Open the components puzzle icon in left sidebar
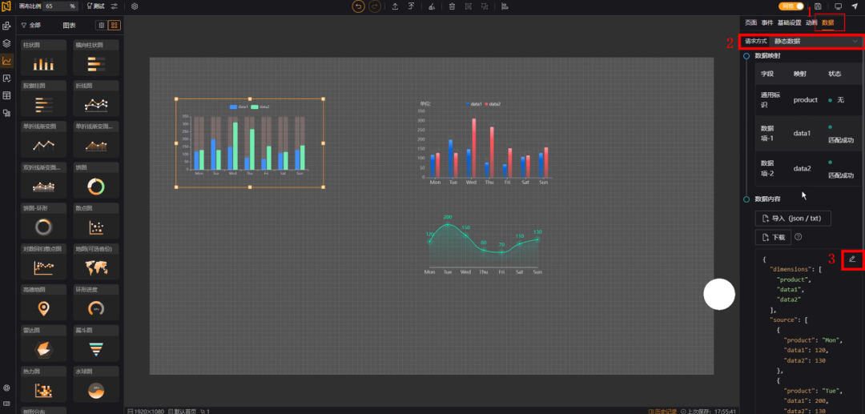The width and height of the screenshot is (865, 414). coord(6,26)
